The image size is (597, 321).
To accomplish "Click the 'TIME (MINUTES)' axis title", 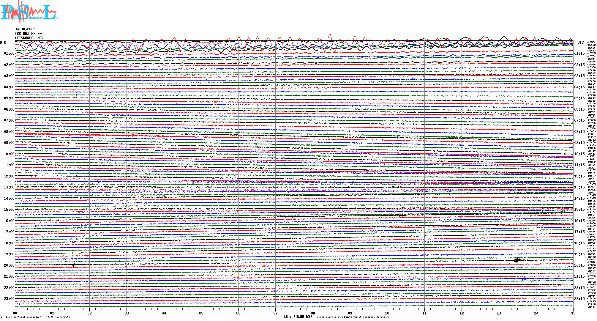I will pyautogui.click(x=298, y=317).
